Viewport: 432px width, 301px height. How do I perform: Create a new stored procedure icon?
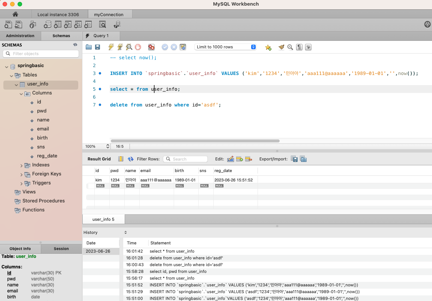tap(78, 25)
